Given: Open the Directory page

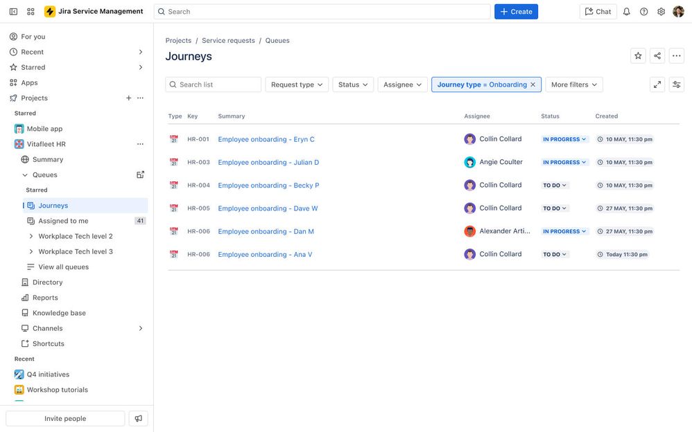Looking at the screenshot, I should [47, 282].
